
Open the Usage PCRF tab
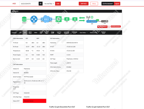coord(53,32)
